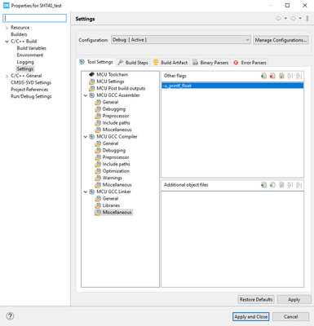Select MCU Toolchain item
The image size is (314, 326).
112,74
